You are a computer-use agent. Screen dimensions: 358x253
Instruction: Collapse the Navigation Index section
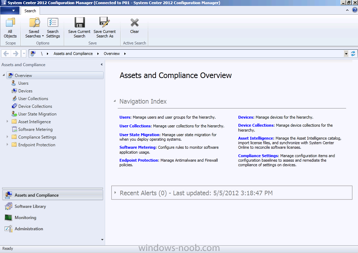click(115, 101)
